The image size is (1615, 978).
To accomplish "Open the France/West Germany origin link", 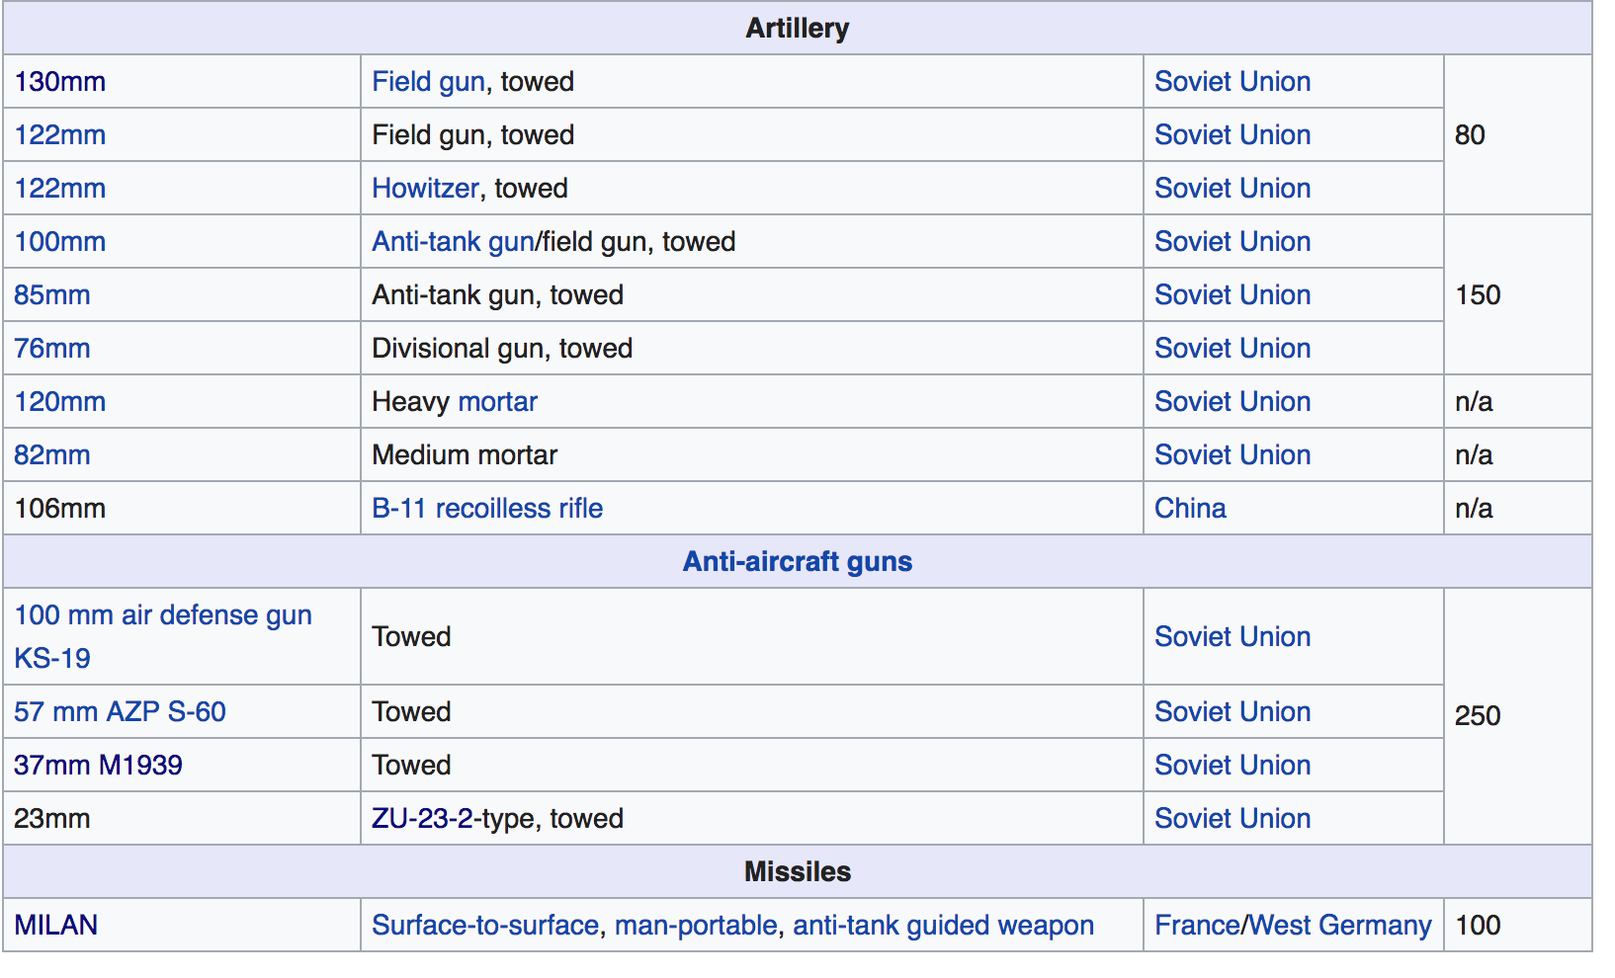I will pyautogui.click(x=1293, y=925).
